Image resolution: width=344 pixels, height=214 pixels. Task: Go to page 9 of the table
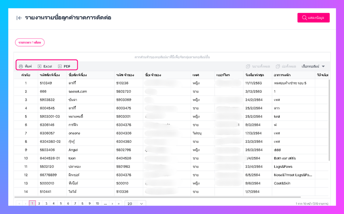(x=89, y=203)
